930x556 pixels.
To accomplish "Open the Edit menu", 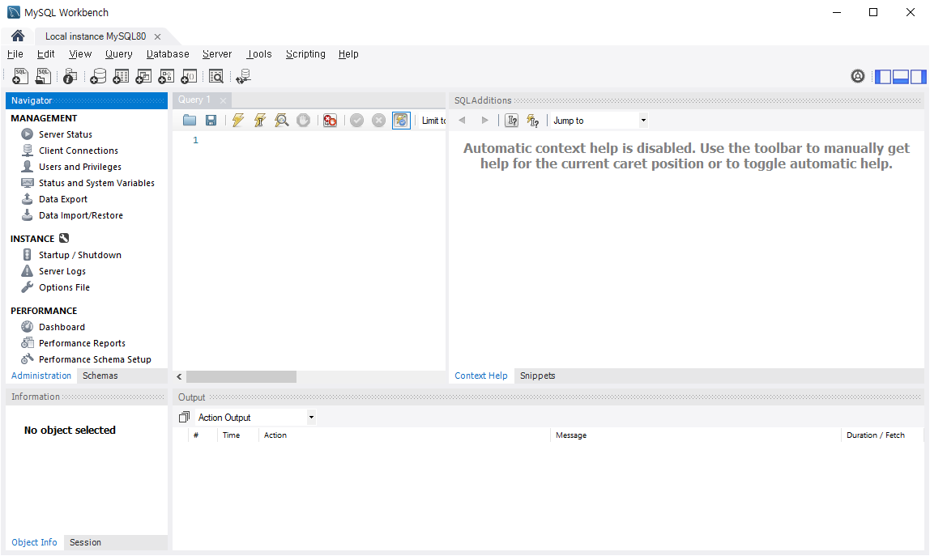I will [45, 54].
